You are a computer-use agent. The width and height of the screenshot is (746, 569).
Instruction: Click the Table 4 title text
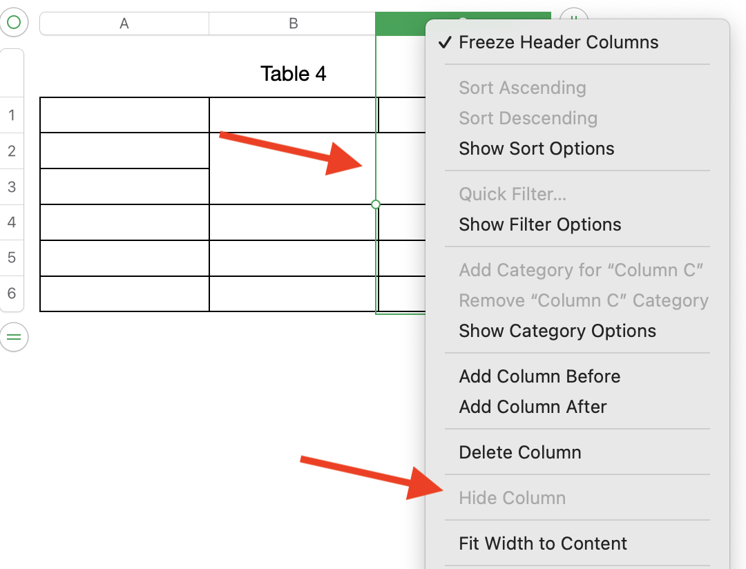coord(293,73)
